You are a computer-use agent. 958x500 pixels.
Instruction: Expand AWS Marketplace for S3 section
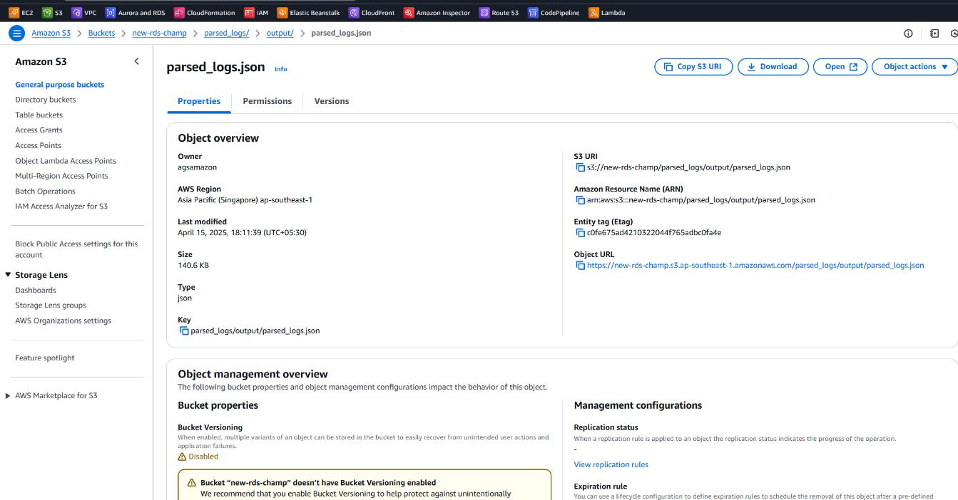[x=9, y=396]
